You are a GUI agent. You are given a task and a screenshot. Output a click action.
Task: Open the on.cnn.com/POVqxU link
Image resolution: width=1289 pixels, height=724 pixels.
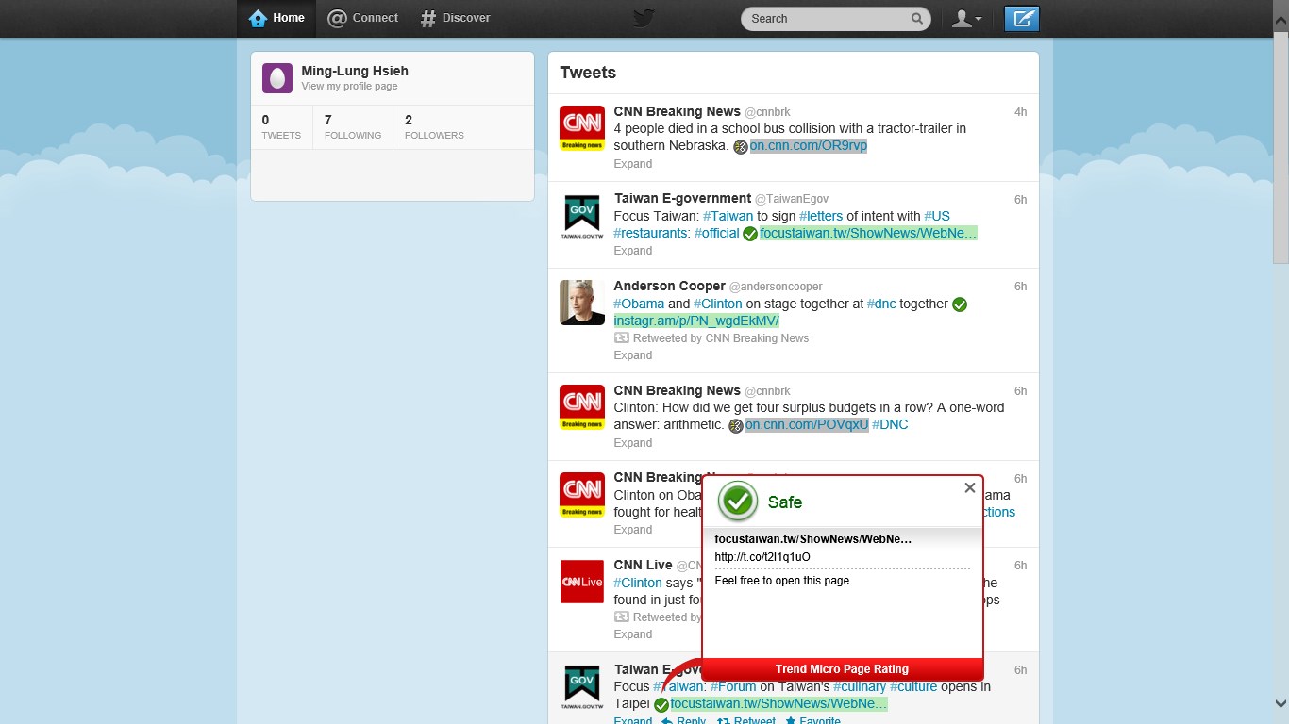(807, 424)
